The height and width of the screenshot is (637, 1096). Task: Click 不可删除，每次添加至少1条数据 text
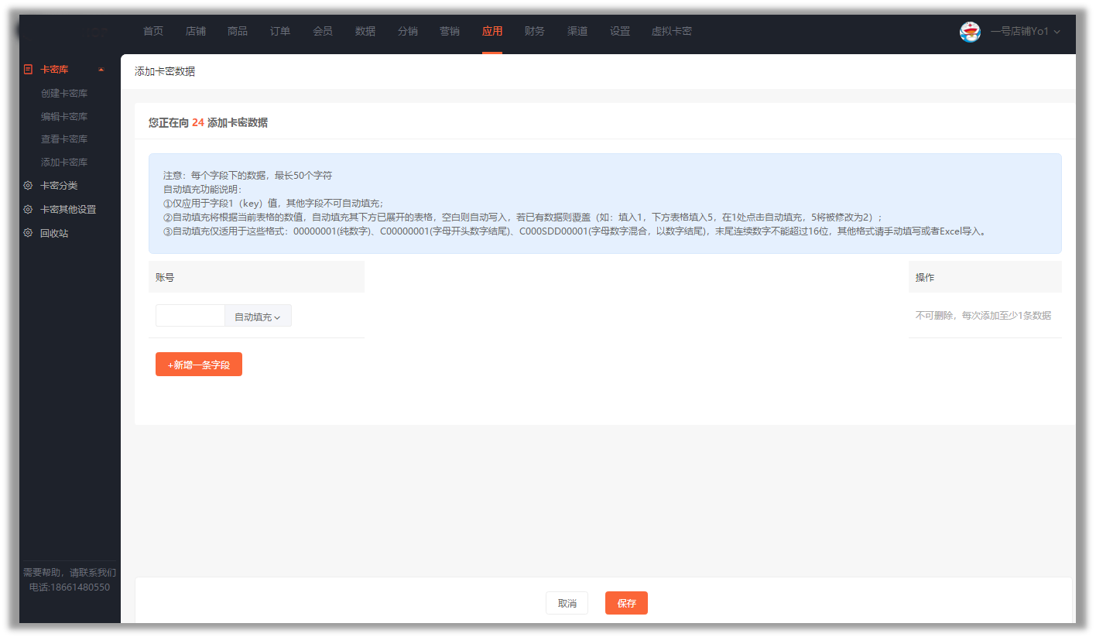(984, 316)
